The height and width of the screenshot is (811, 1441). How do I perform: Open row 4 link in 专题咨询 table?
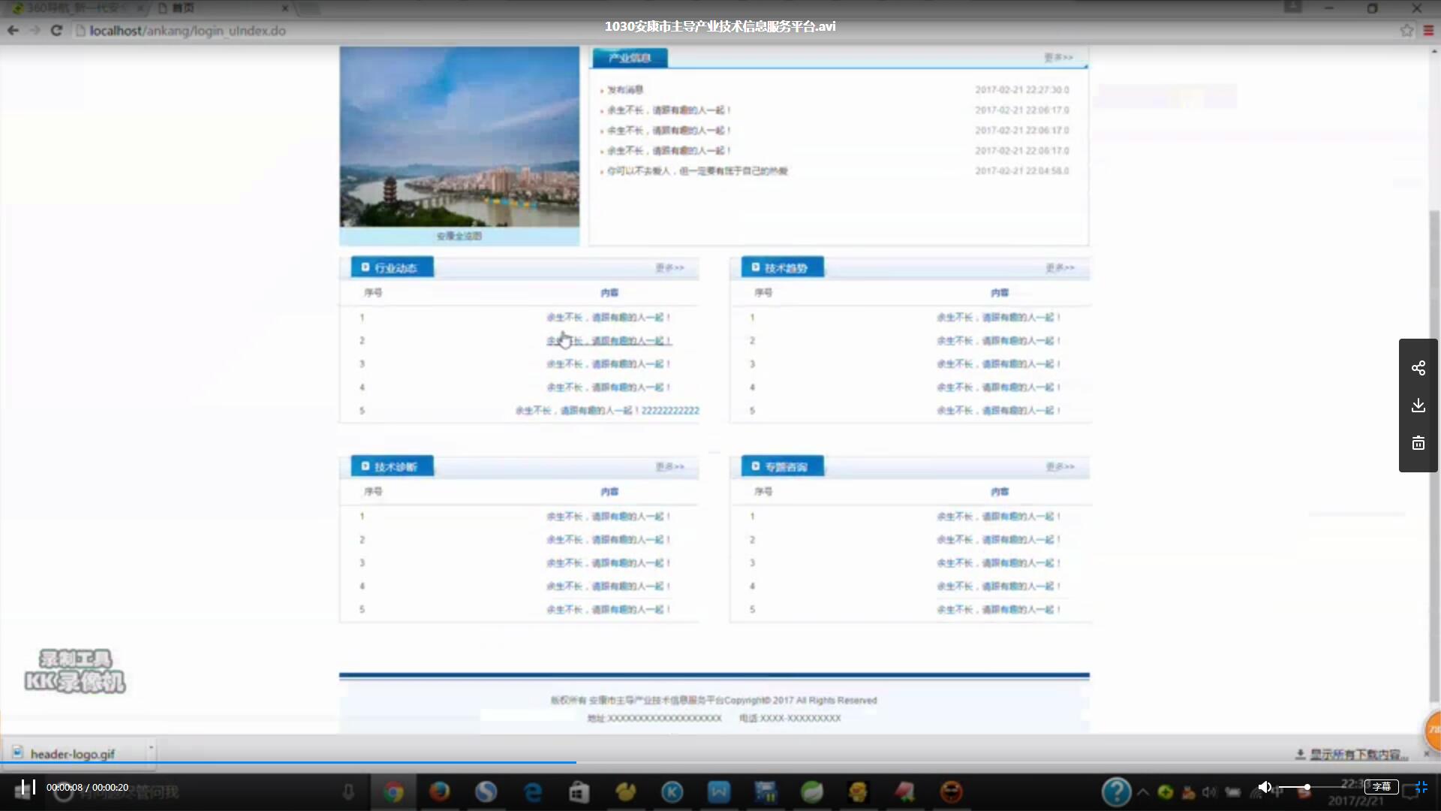click(999, 586)
